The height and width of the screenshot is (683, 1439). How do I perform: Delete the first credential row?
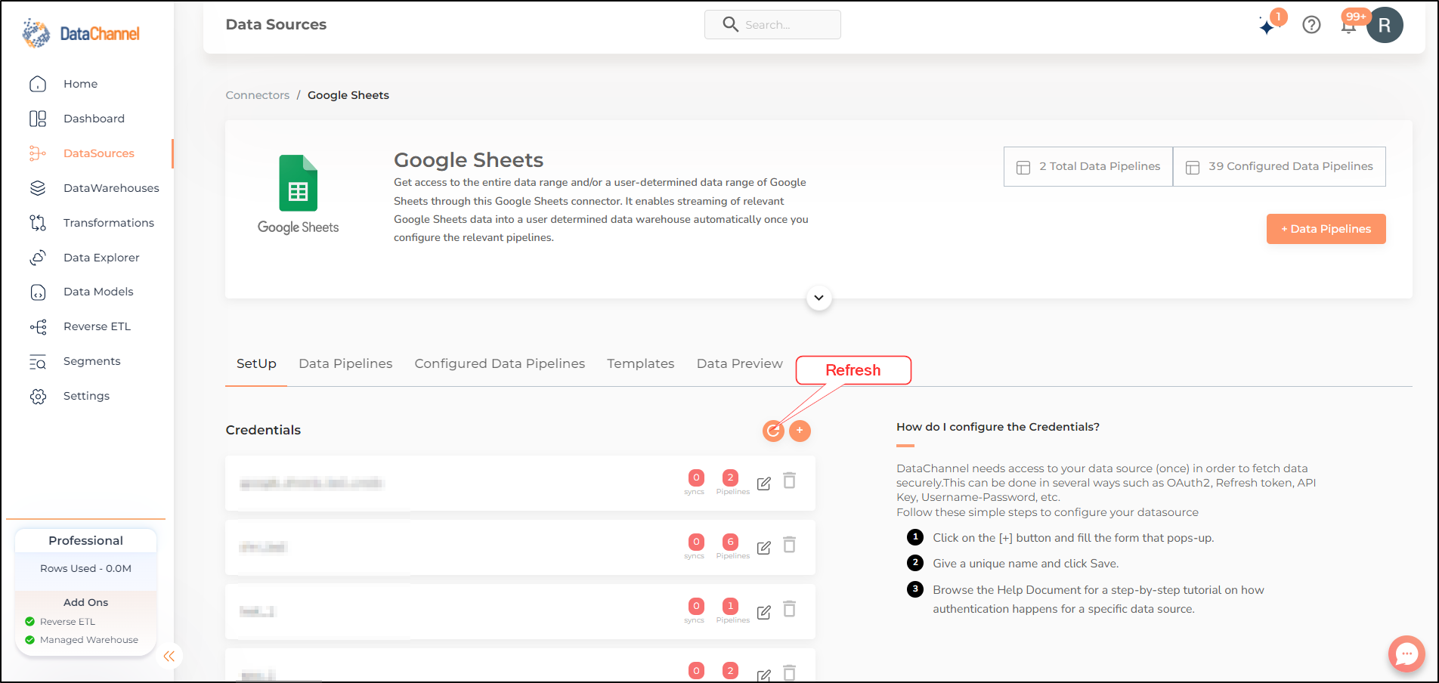[789, 481]
